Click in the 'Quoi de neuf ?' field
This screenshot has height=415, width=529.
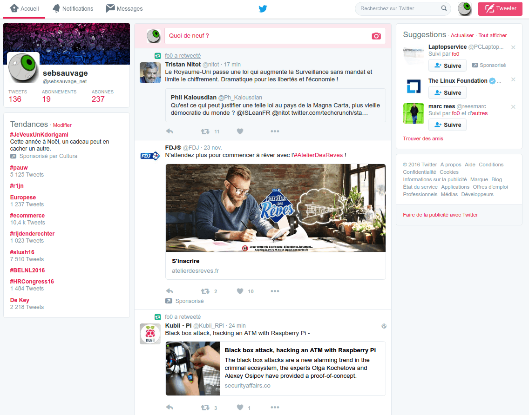pos(268,36)
